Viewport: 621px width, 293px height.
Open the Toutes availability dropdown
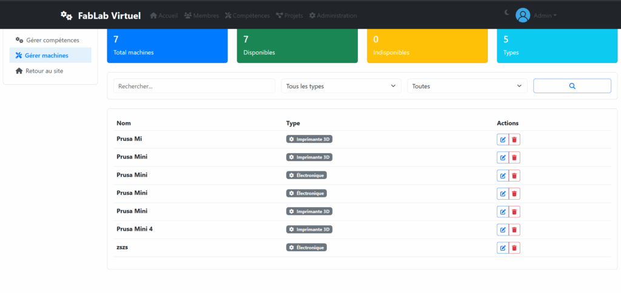coord(468,86)
